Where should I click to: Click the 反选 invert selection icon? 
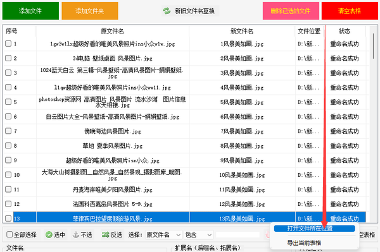105,234
